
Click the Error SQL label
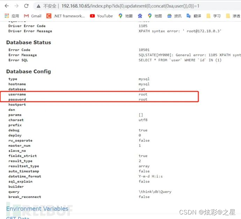coord(18,60)
